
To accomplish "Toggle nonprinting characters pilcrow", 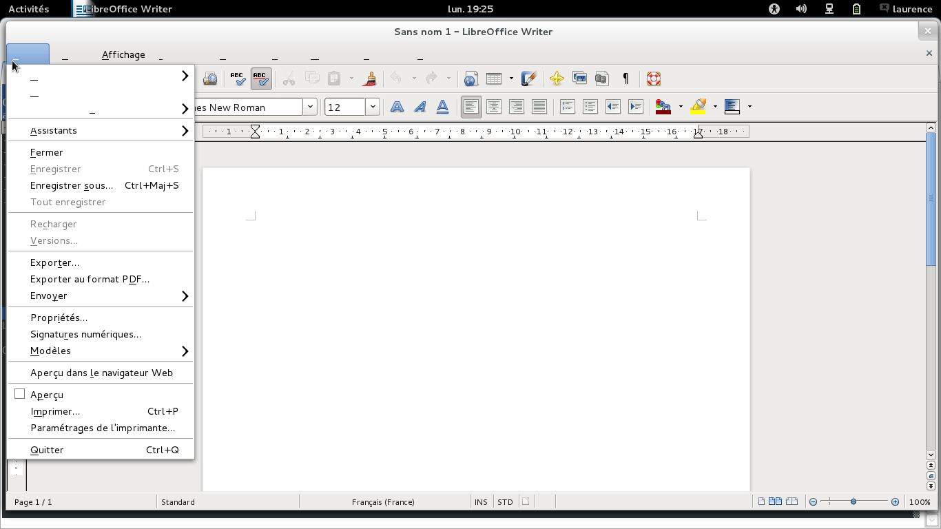I will pos(625,79).
